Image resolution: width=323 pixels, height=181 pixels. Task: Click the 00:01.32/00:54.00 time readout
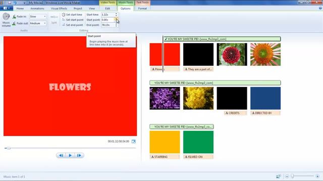pyautogui.click(x=119, y=141)
